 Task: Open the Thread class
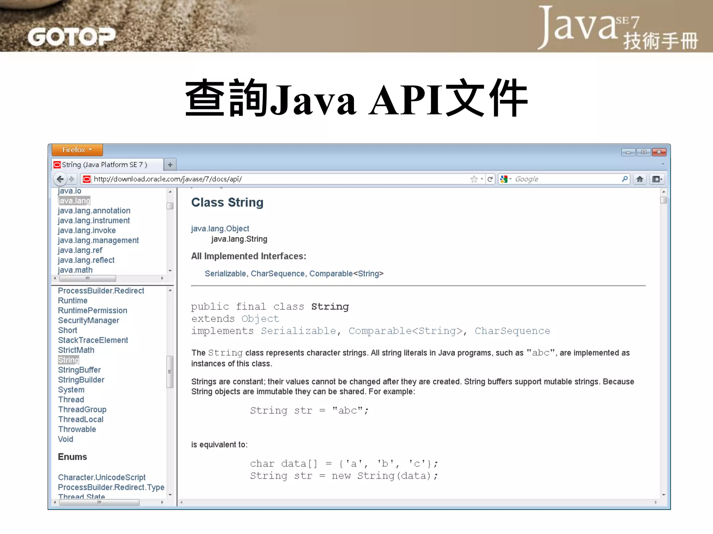point(71,400)
